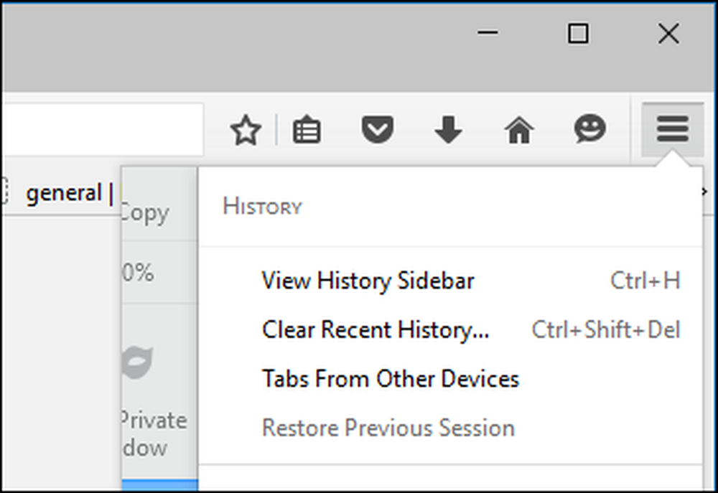Reset zoom using the percent label
This screenshot has width=718, height=493.
(138, 273)
